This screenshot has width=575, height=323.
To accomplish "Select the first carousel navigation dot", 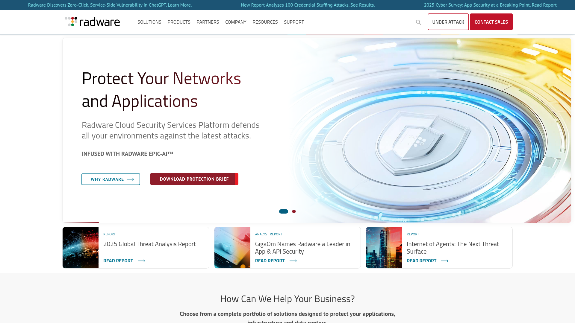I will 283,211.
